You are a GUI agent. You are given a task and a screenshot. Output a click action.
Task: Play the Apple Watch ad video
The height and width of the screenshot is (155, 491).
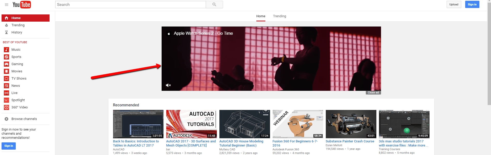click(x=271, y=59)
